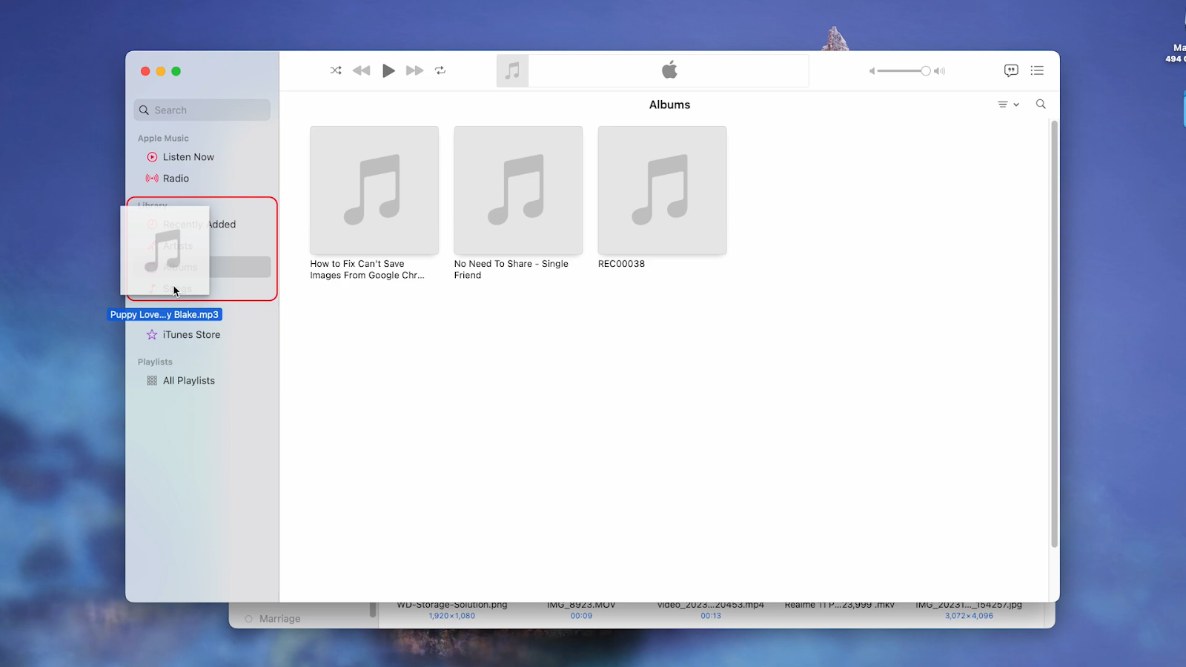Start playback with the play button
Screen dimensions: 1186x667
tap(388, 70)
